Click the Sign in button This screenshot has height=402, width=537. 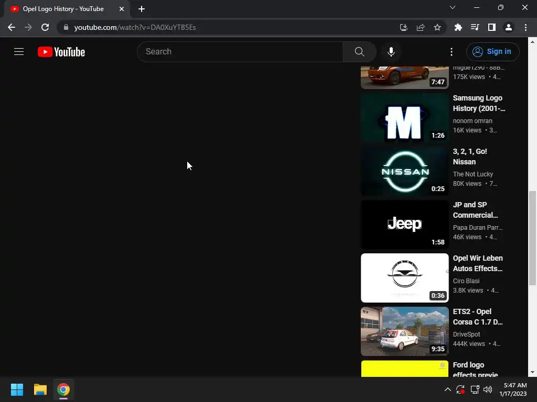tap(492, 52)
